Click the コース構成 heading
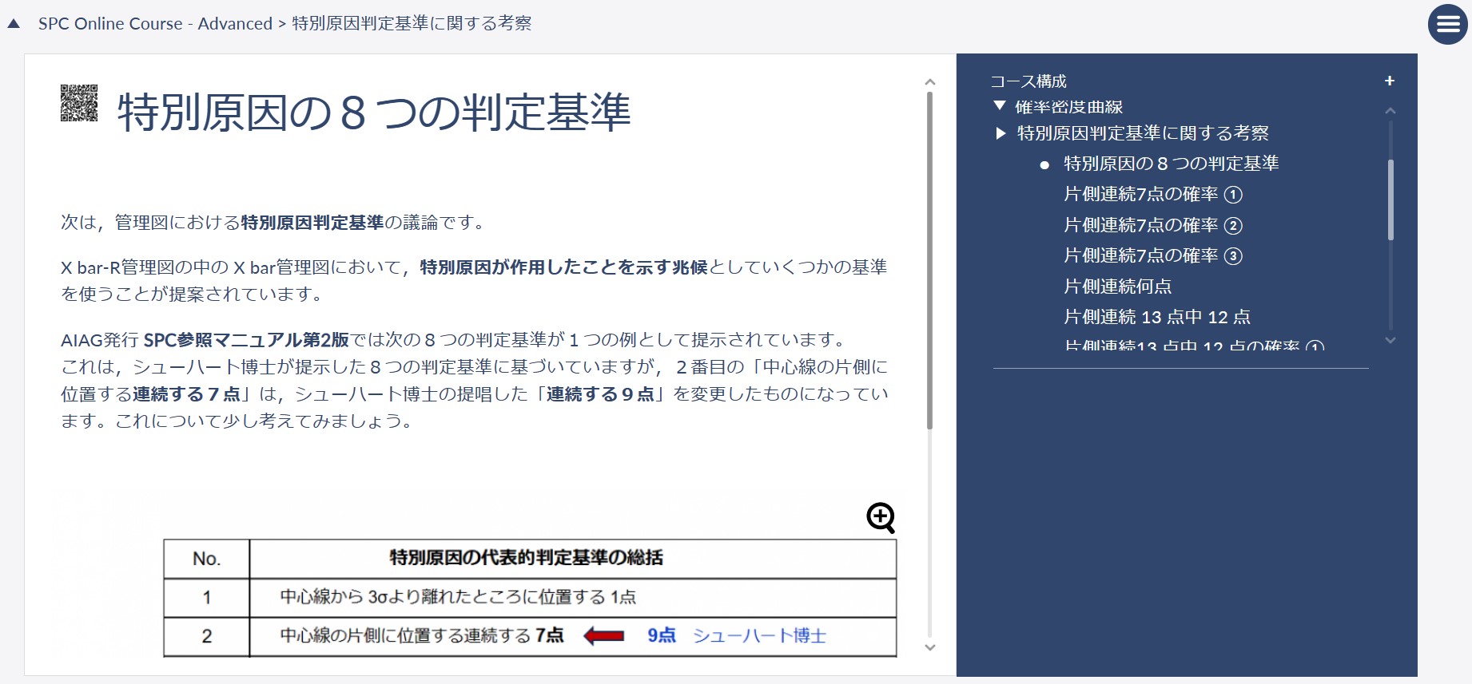The image size is (1472, 684). coord(1028,81)
